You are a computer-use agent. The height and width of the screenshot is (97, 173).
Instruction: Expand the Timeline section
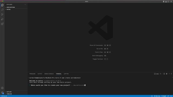click(x=16, y=94)
